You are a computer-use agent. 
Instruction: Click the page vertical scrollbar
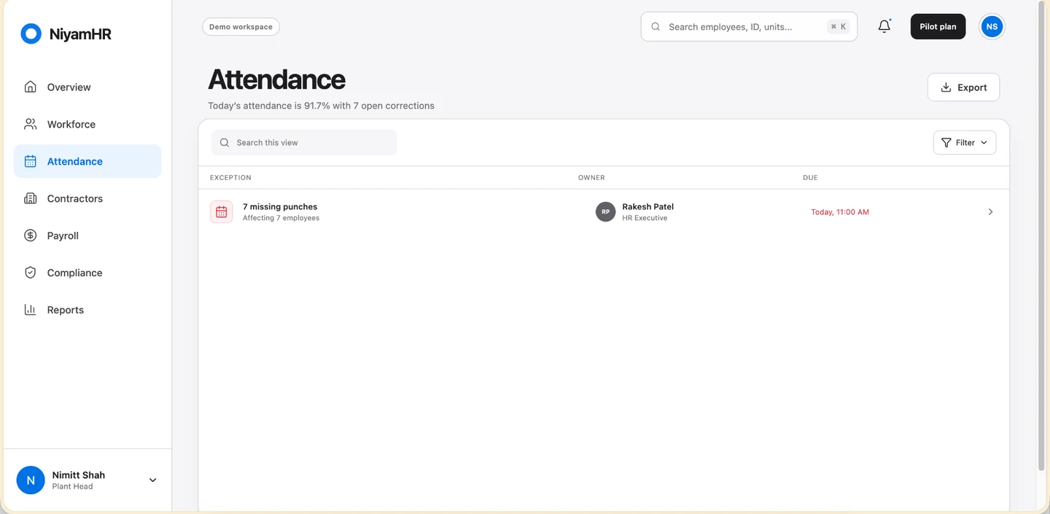[1041, 236]
